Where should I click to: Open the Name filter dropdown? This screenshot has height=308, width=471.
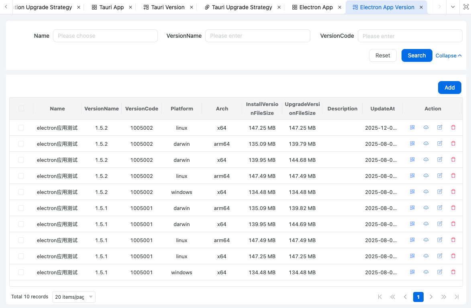[x=105, y=36]
